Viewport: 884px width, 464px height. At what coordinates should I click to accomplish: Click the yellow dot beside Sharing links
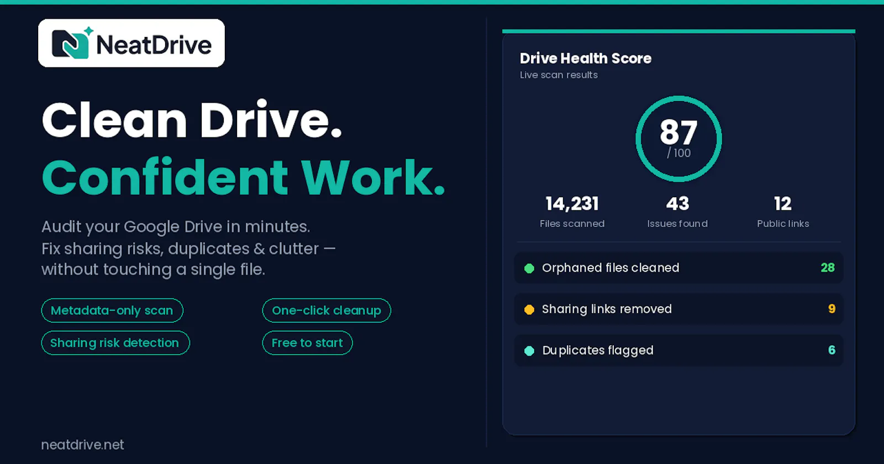(529, 310)
